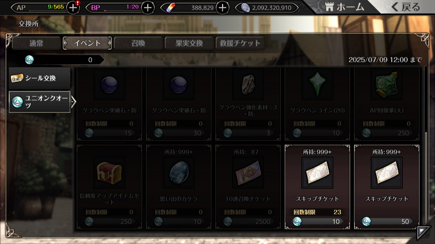Switch to the 召喚 tab
The image size is (435, 244).
pos(138,43)
